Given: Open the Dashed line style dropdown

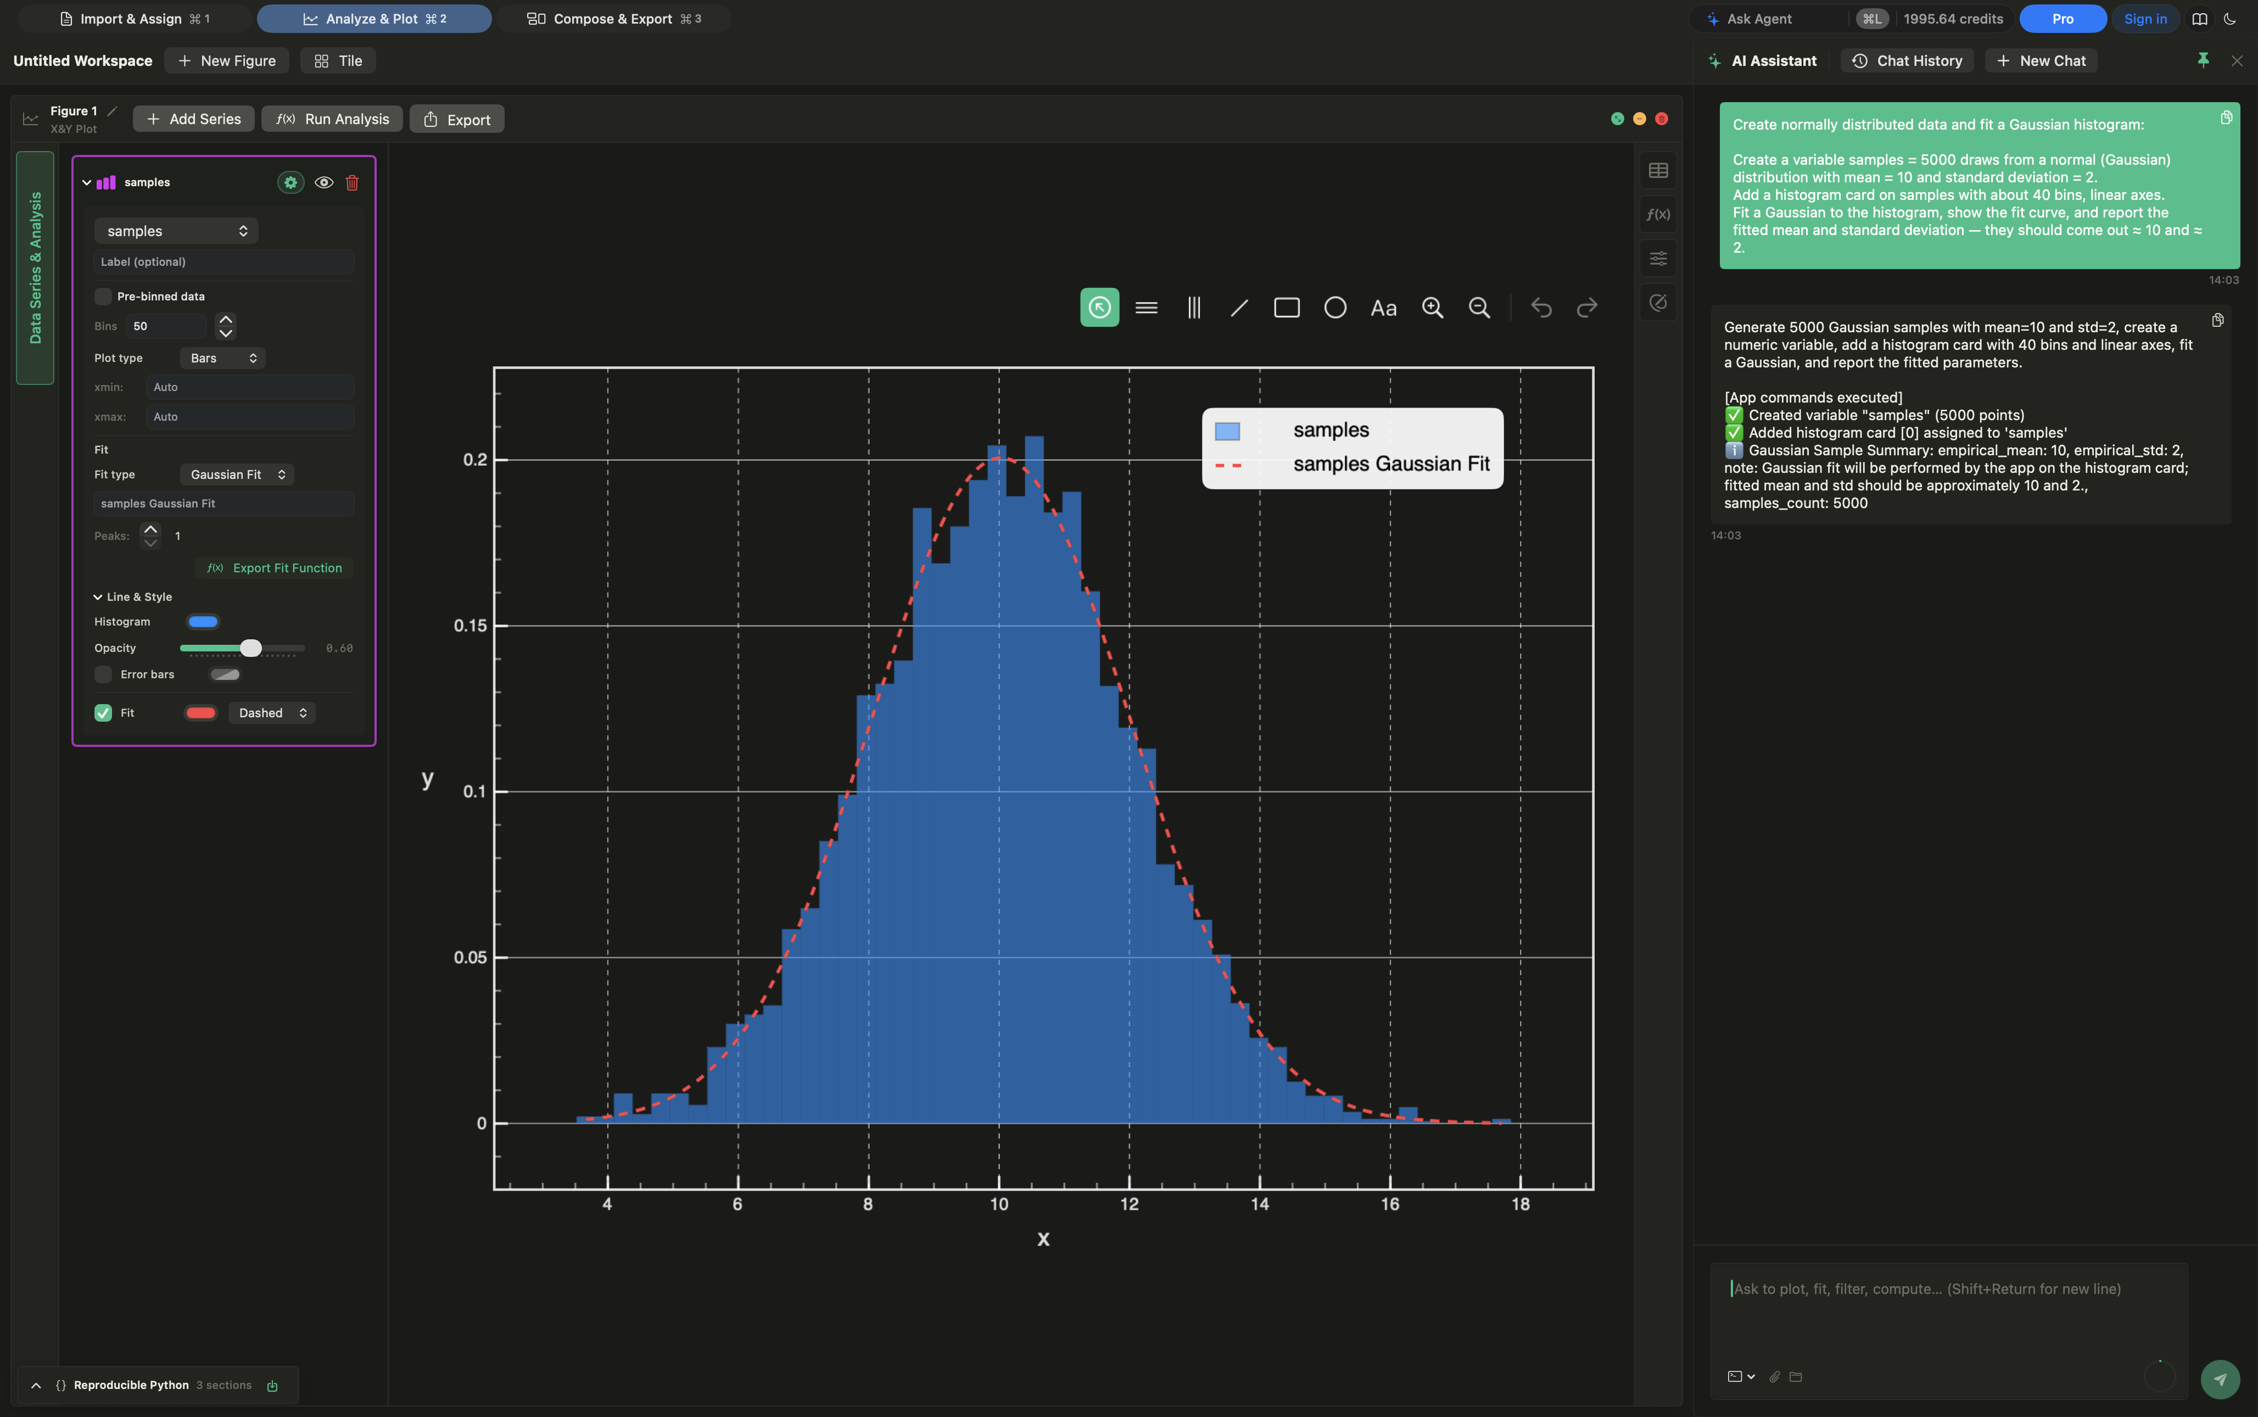Looking at the screenshot, I should [x=272, y=713].
